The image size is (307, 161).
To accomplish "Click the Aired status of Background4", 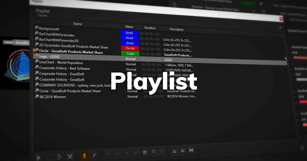I will [129, 33].
